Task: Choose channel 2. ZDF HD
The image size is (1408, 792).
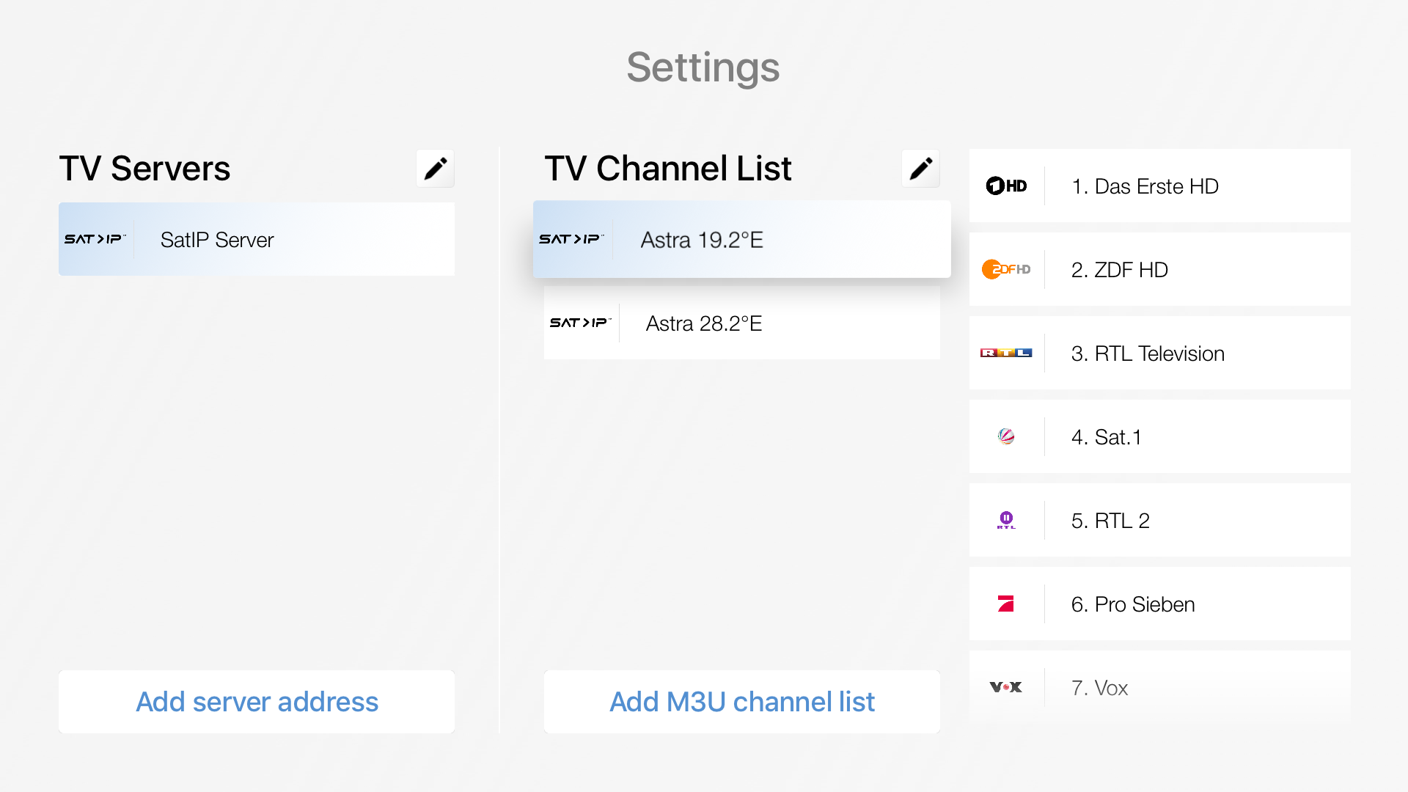Action: (x=1160, y=270)
